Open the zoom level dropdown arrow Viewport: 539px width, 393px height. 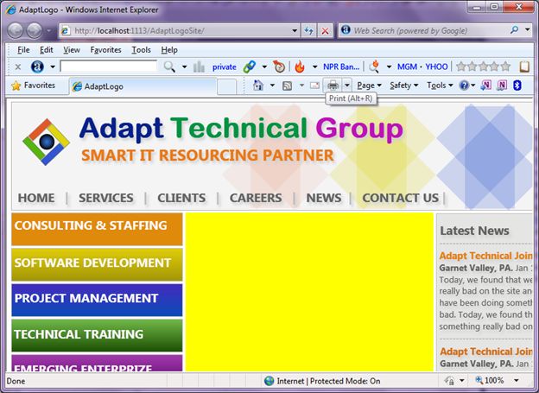click(517, 380)
